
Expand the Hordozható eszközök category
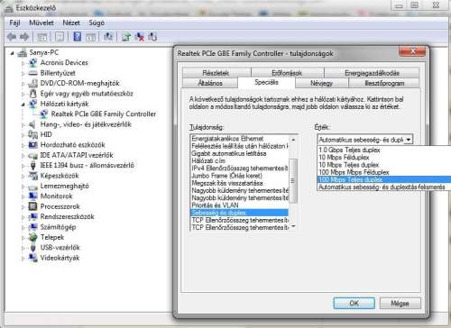pyautogui.click(x=23, y=145)
